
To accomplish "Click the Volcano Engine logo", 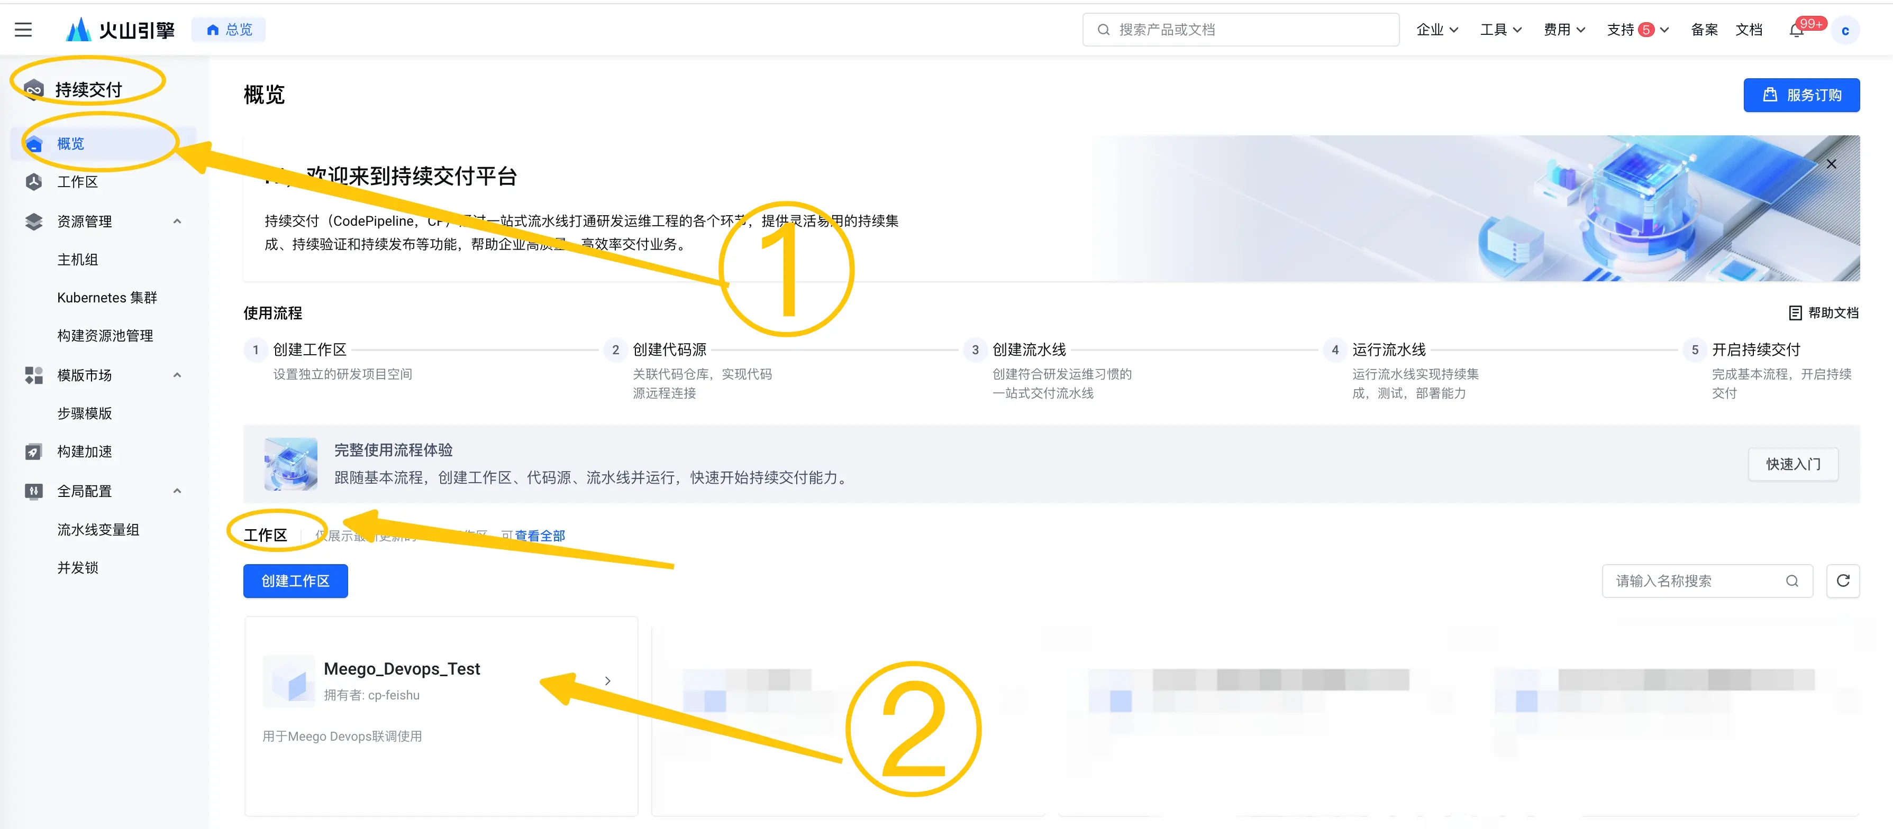I will coord(120,30).
